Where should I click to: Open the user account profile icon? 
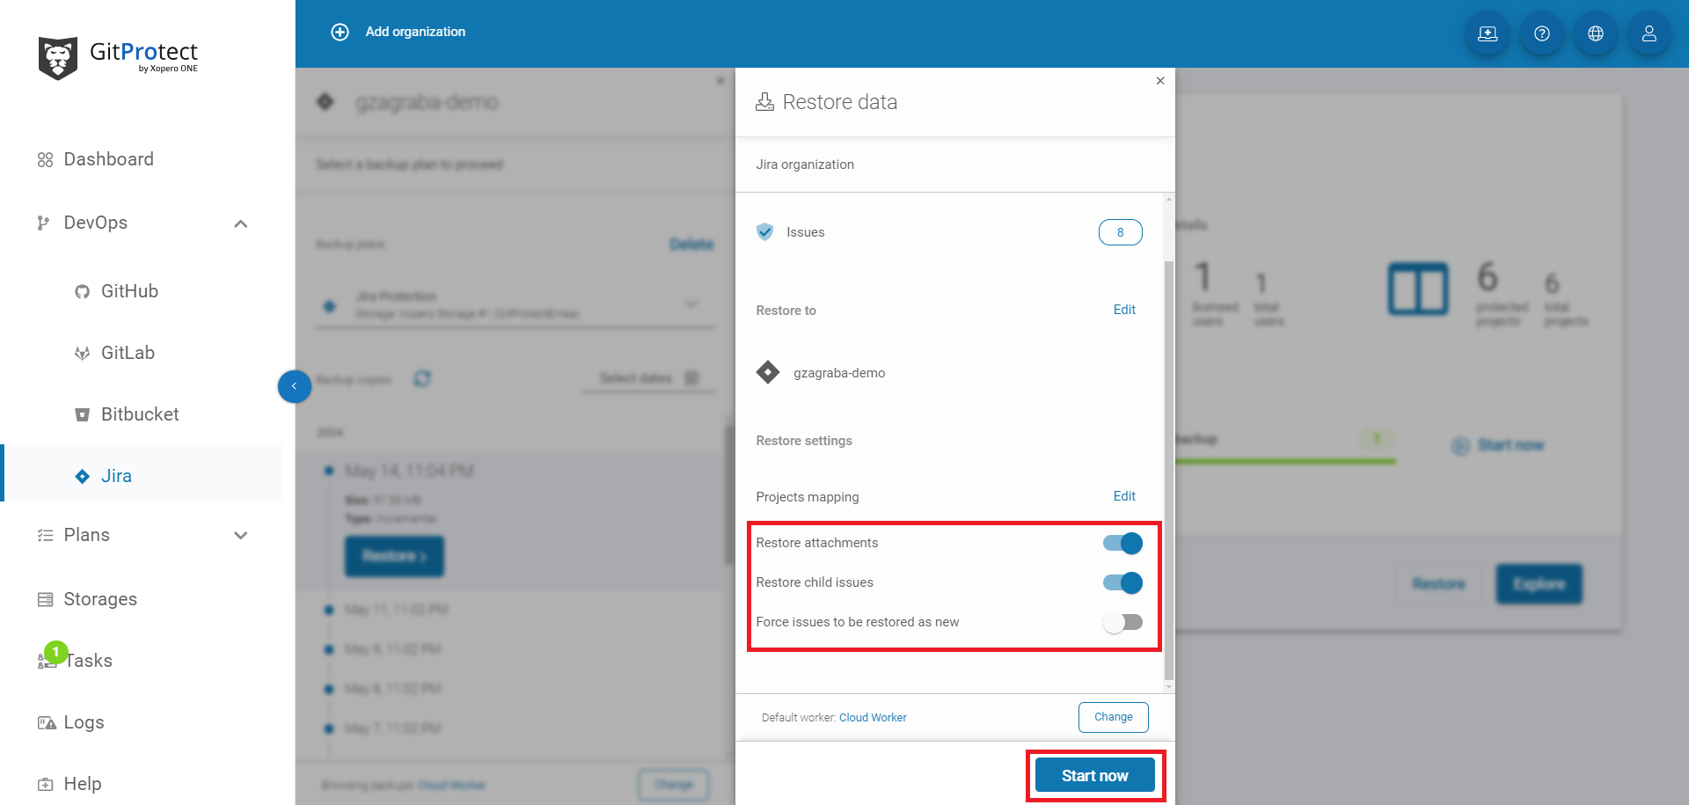coord(1649,33)
